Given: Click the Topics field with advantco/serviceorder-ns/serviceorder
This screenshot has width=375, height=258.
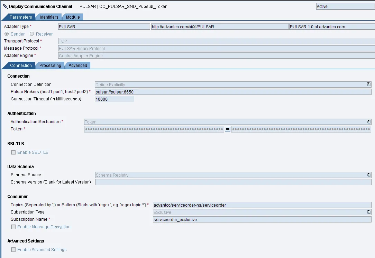Looking at the screenshot, I should 262,205.
